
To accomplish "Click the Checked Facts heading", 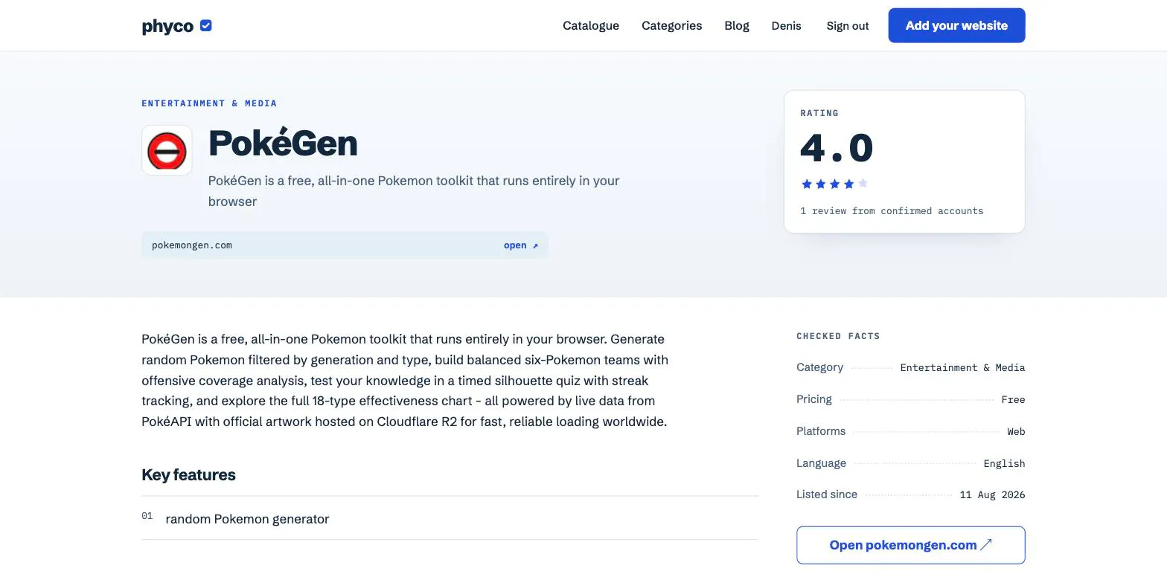I will (838, 336).
